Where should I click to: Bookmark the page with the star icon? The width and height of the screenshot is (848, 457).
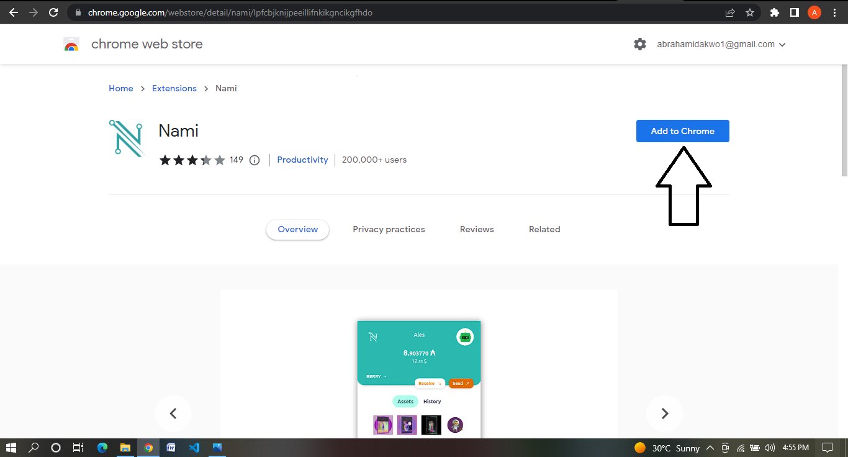pos(750,12)
